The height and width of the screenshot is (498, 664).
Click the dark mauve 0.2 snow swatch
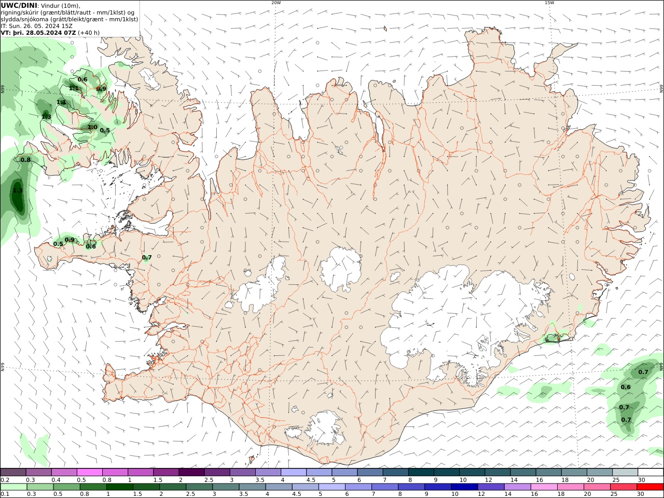13,472
